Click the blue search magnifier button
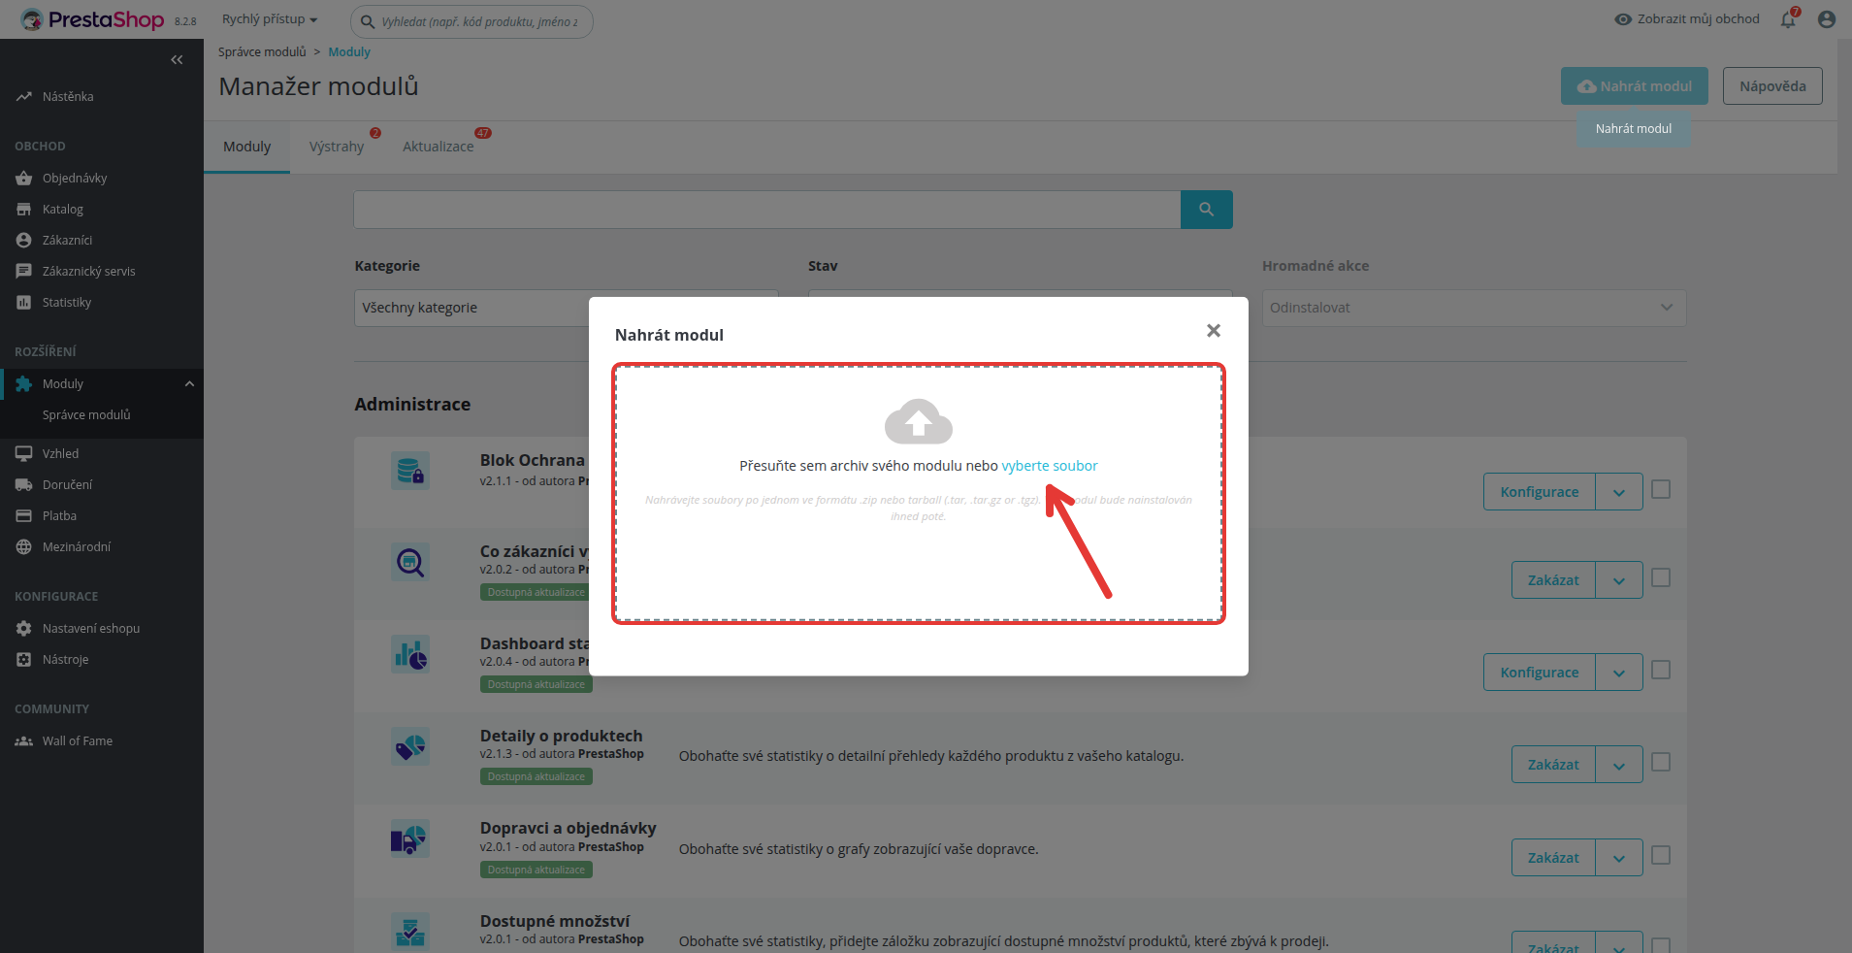 point(1206,210)
